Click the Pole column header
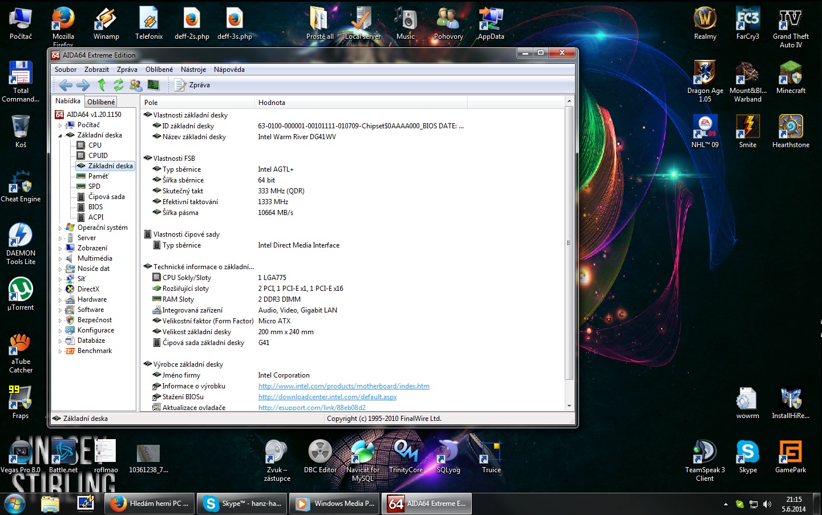The width and height of the screenshot is (822, 515). tap(197, 103)
